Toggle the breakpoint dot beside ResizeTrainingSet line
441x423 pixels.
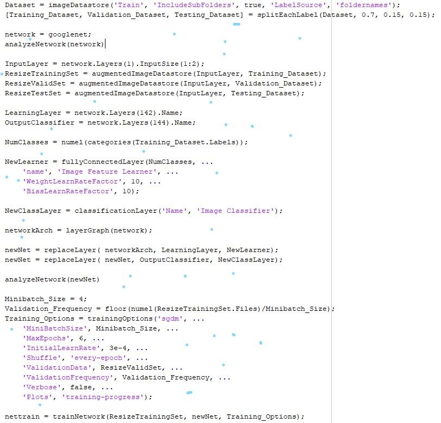point(2,73)
